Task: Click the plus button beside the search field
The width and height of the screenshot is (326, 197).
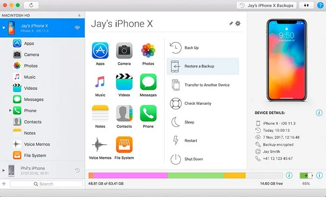Action: coord(4,183)
